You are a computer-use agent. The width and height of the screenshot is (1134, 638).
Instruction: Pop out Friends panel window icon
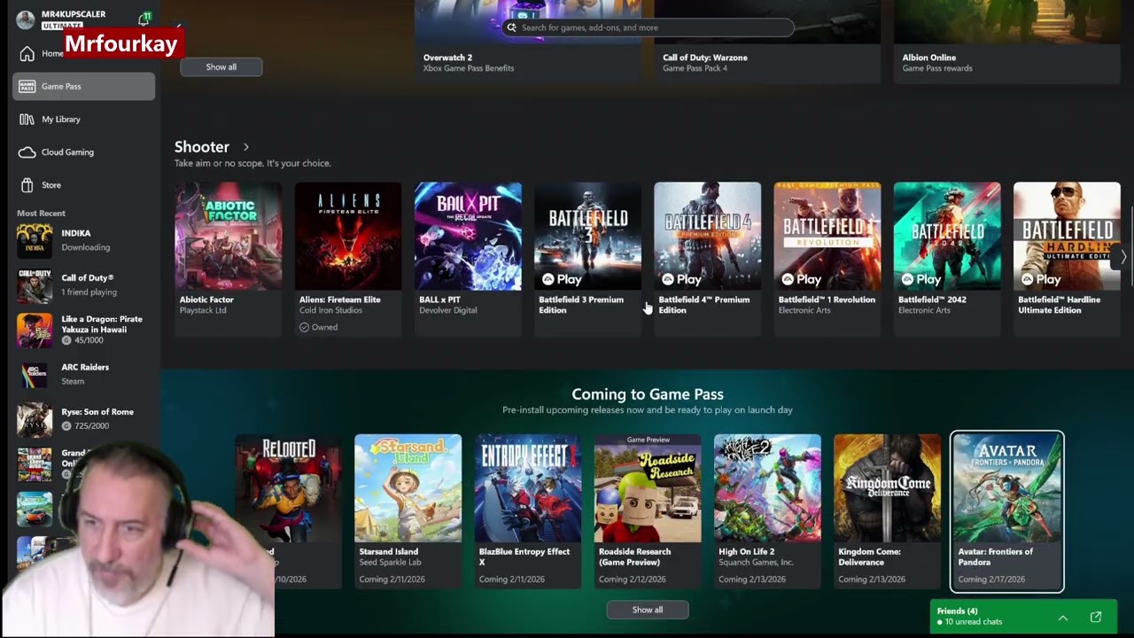(1096, 617)
